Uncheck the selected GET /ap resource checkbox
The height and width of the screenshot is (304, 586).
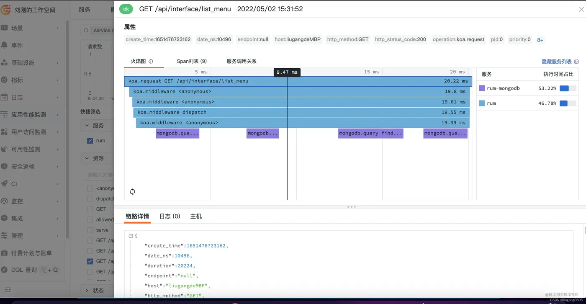point(90,261)
